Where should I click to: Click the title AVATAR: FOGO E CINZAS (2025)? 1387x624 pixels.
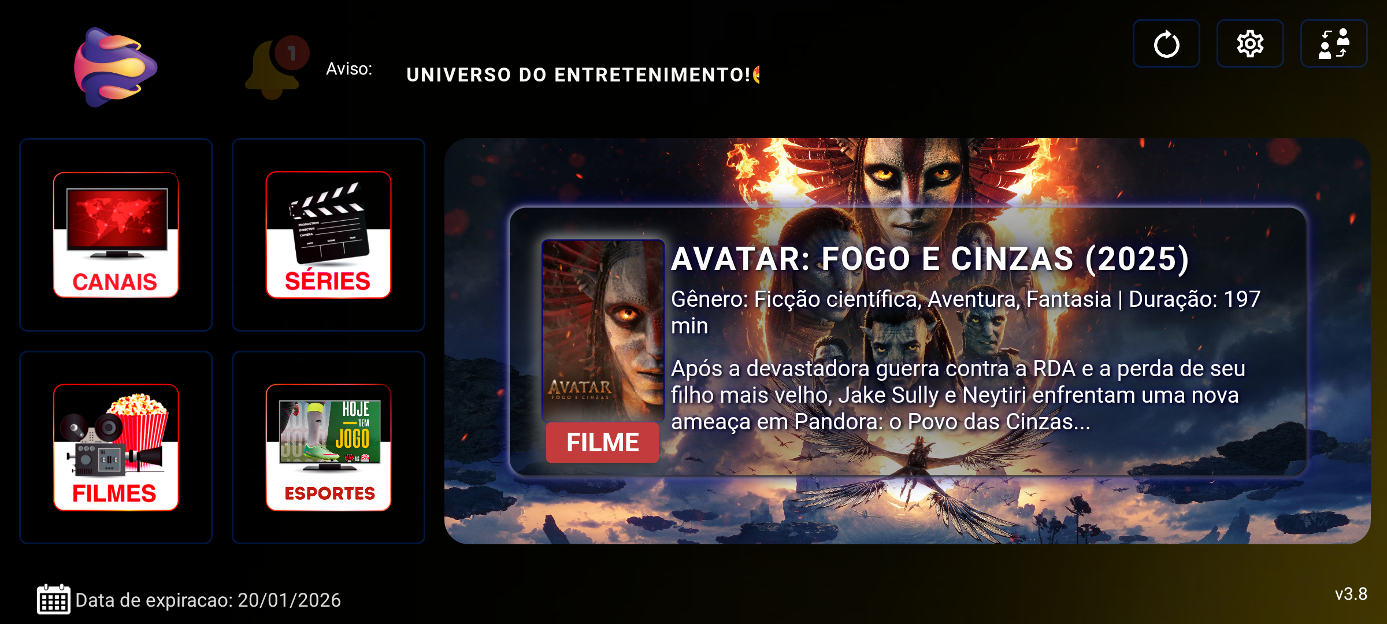(x=930, y=258)
